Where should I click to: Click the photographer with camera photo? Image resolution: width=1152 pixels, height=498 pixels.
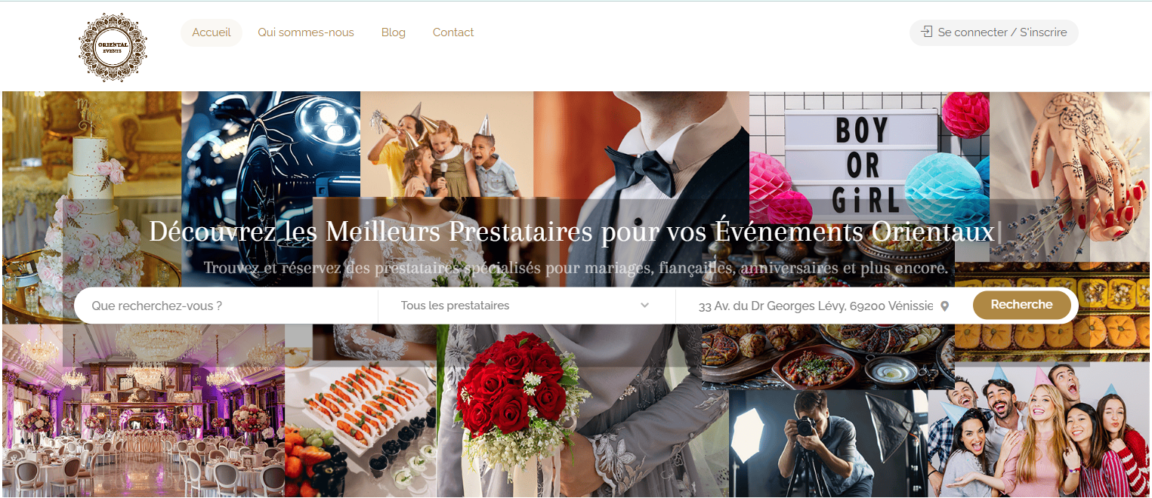pos(828,442)
